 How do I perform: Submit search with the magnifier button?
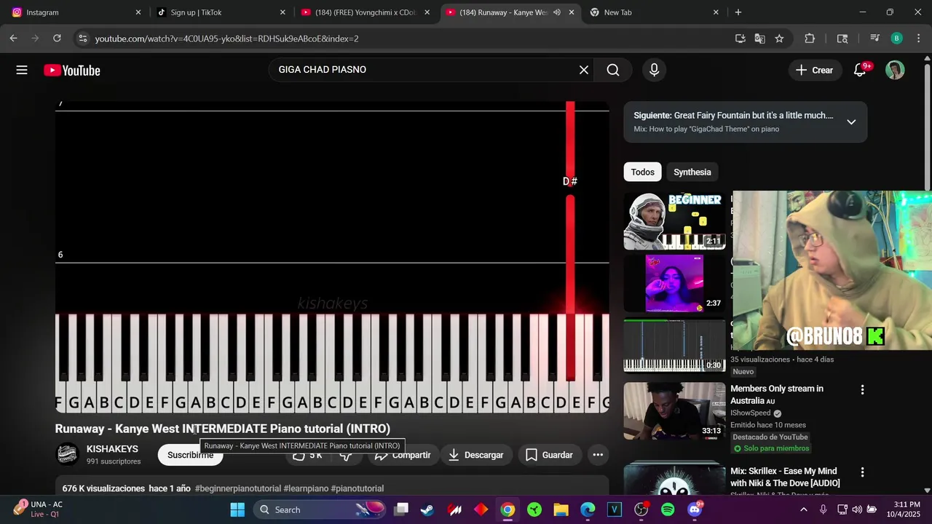tap(613, 70)
